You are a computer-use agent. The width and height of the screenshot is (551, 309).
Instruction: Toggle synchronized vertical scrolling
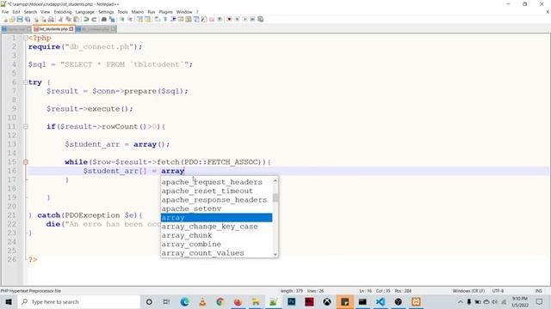click(139, 19)
